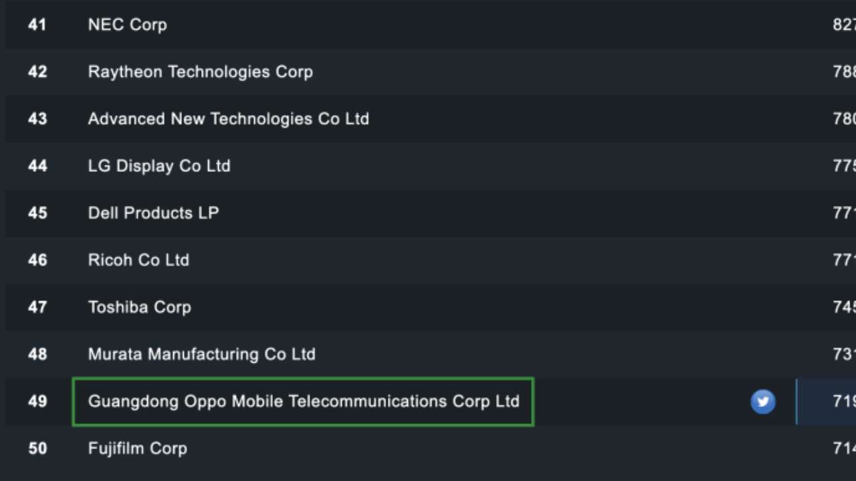
Task: Click rank number 44
Action: [x=37, y=166]
